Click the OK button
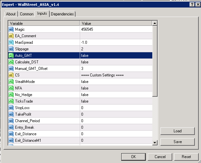Image resolution: width=201 pixels, height=163 pixels. (133, 157)
